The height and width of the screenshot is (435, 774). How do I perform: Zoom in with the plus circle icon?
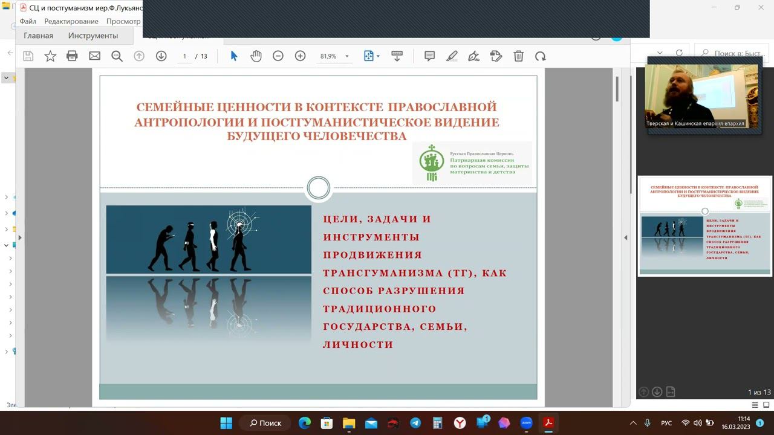point(300,56)
